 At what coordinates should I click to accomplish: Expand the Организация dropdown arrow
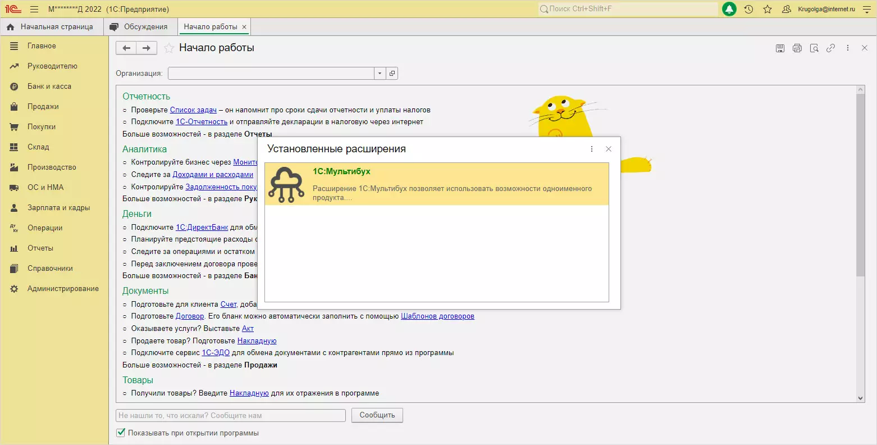(x=380, y=74)
